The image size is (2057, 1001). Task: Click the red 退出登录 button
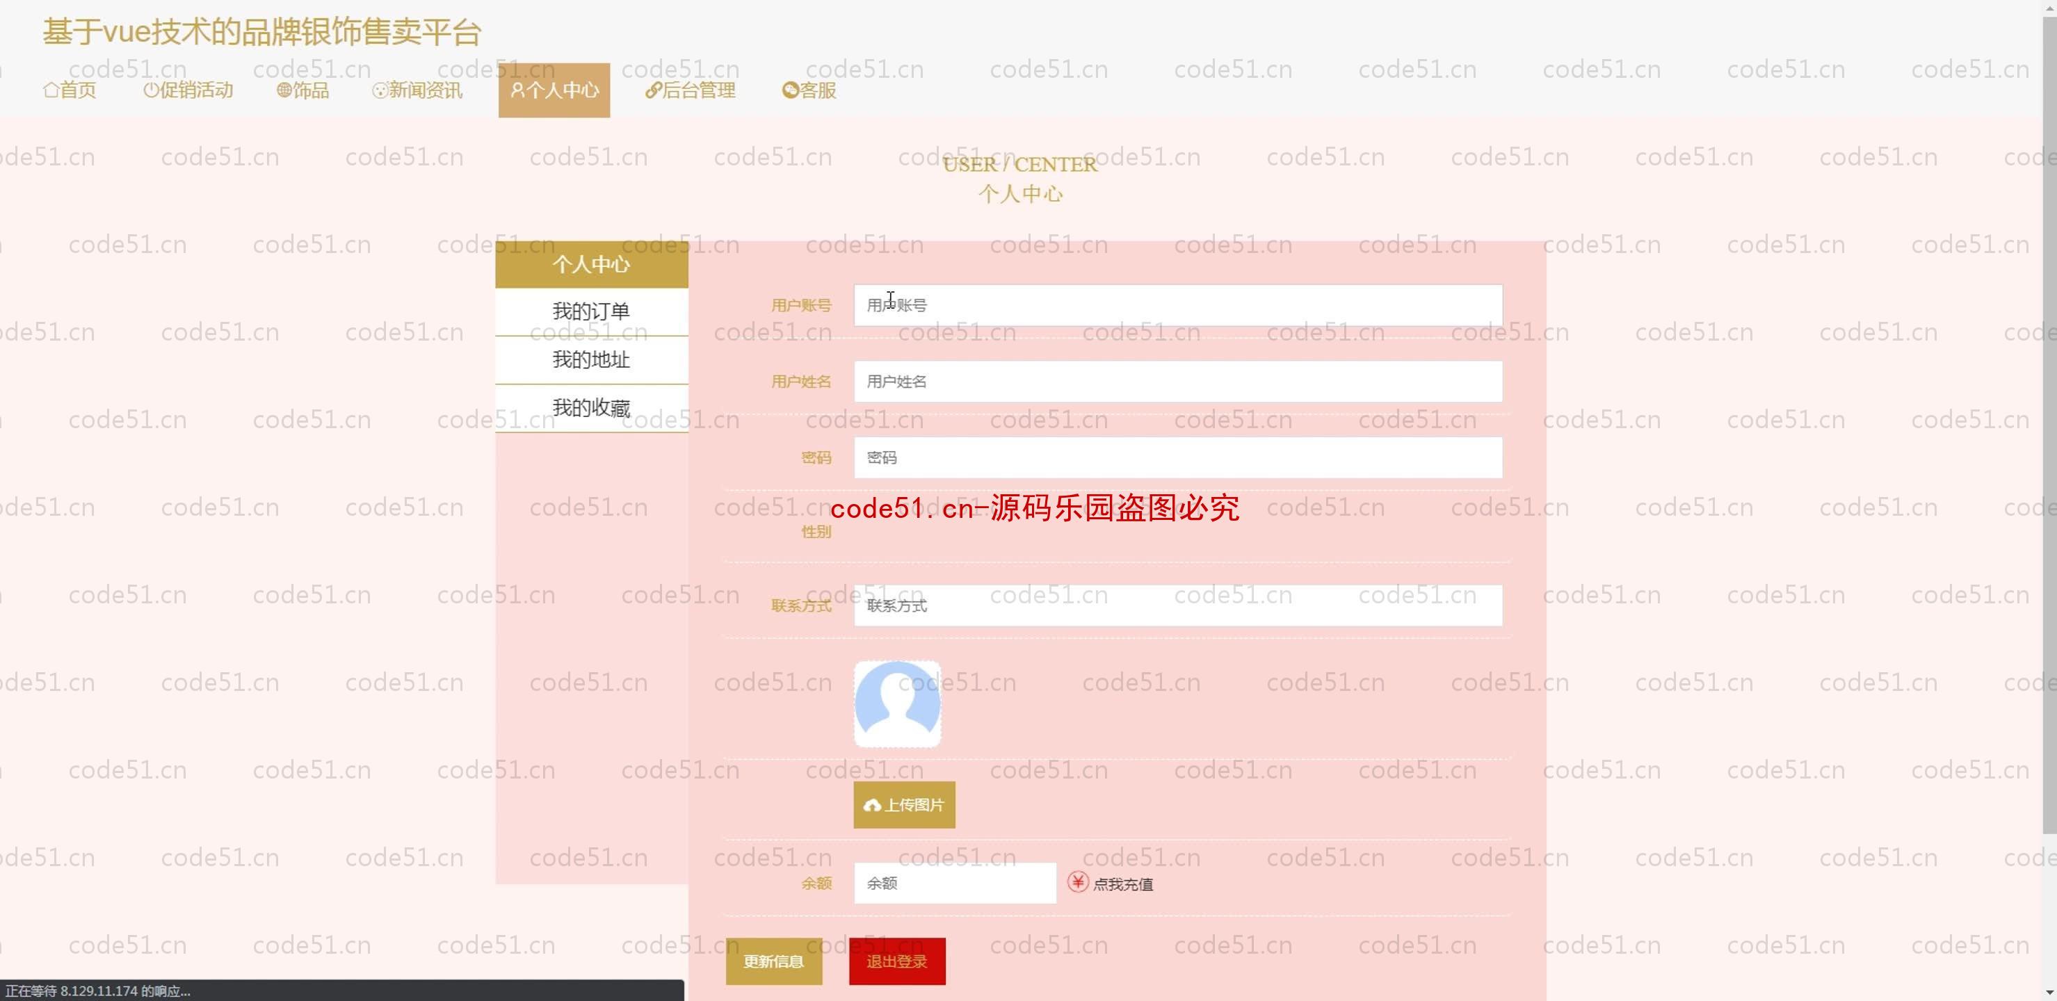(898, 961)
